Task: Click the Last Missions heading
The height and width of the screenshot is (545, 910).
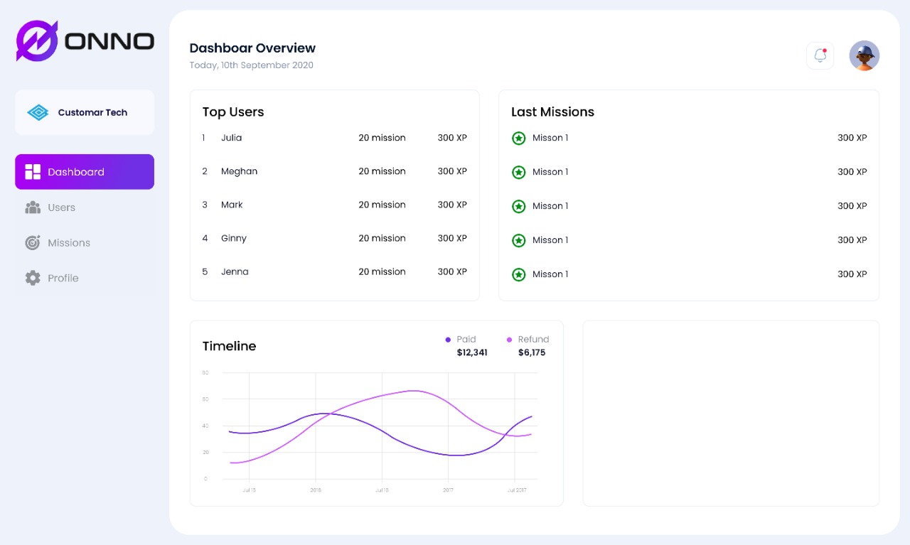Action: tap(552, 112)
